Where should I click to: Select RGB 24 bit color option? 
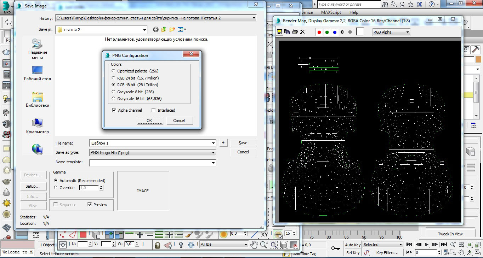tap(113, 78)
